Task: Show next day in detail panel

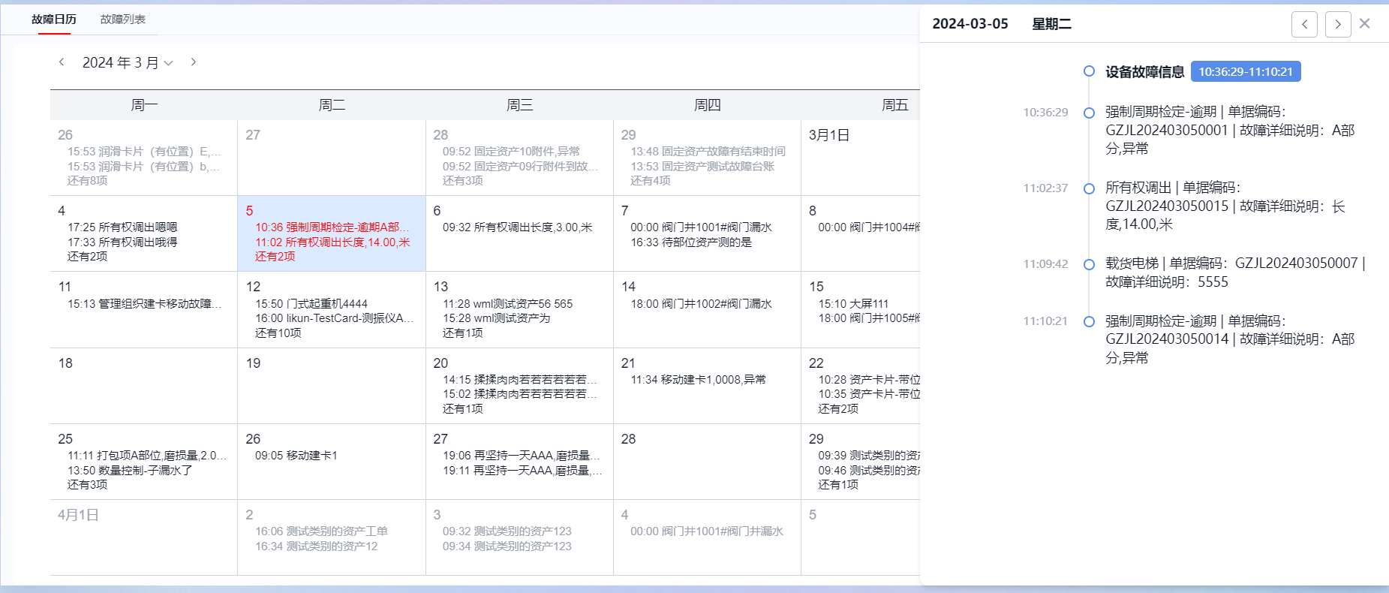Action: [1337, 24]
